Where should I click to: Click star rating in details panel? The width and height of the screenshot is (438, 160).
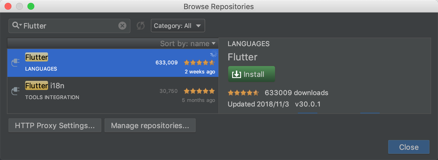point(243,93)
